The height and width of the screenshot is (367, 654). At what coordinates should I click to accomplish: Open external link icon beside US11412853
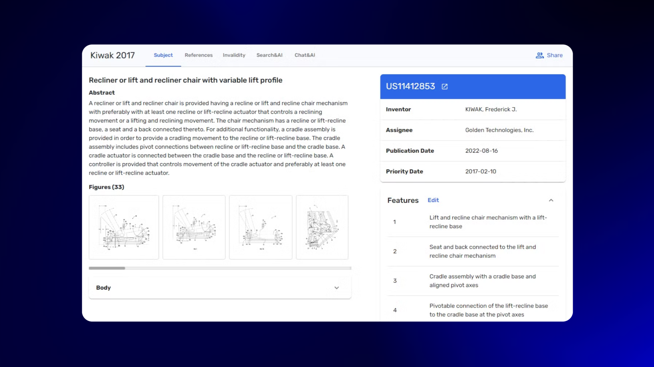tap(444, 86)
